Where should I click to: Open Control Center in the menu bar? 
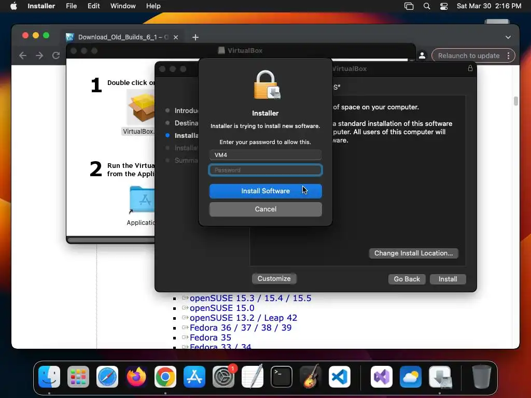click(444, 6)
